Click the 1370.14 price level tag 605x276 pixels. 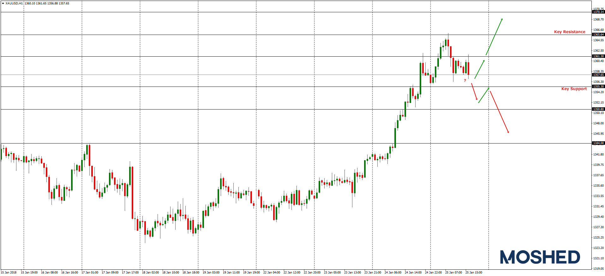[598, 12]
